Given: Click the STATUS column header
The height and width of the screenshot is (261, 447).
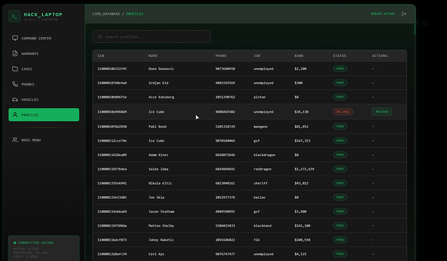Looking at the screenshot, I should click(x=339, y=56).
